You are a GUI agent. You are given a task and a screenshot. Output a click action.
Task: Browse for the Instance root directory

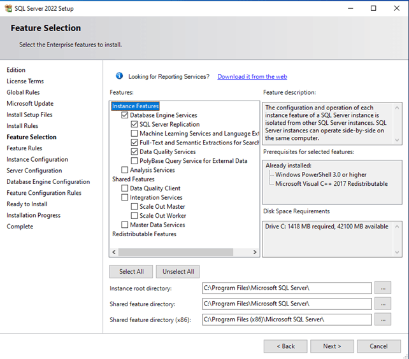(x=383, y=288)
